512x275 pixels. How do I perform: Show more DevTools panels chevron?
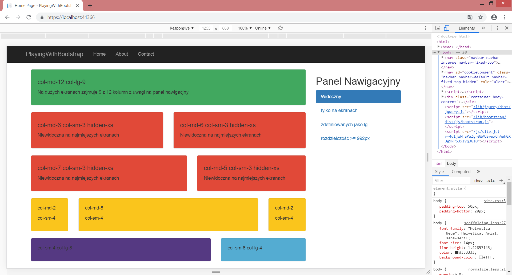point(483,28)
